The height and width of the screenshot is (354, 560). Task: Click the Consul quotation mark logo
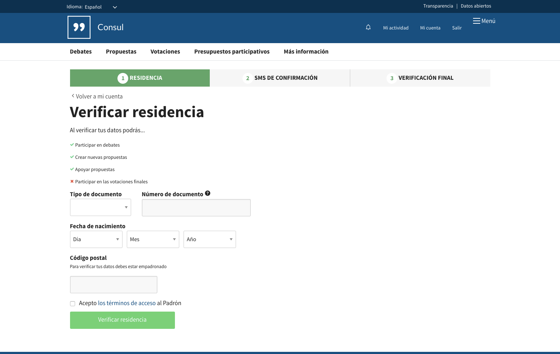pos(79,27)
